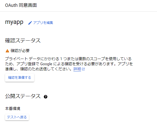Click the myapp application name

point(14,22)
